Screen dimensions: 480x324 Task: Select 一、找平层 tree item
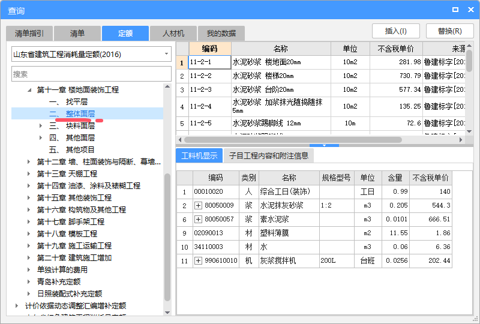pyautogui.click(x=68, y=101)
